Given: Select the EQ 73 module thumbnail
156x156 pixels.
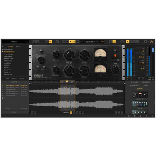Looking at the screenshot, I should tap(140, 104).
